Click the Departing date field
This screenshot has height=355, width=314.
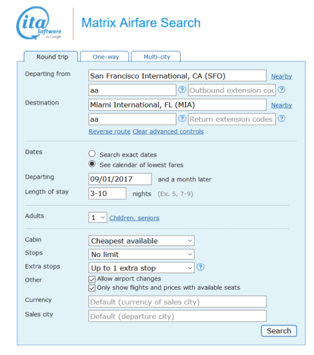120,179
